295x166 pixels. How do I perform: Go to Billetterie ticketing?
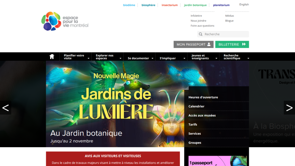tap(232, 44)
